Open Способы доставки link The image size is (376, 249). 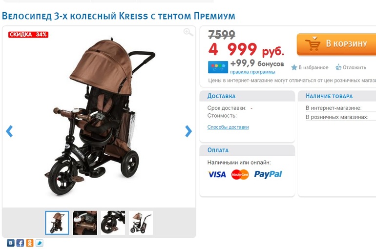pyautogui.click(x=228, y=127)
